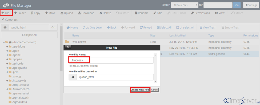Click the Folder toolbar button
260x105 pixels.
20,13
